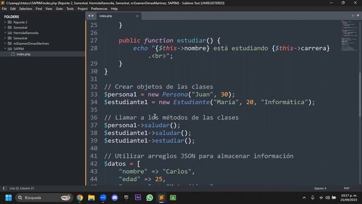The image size is (362, 204).
Task: Open the Wi-Fi network tray icon
Action: tap(321, 198)
